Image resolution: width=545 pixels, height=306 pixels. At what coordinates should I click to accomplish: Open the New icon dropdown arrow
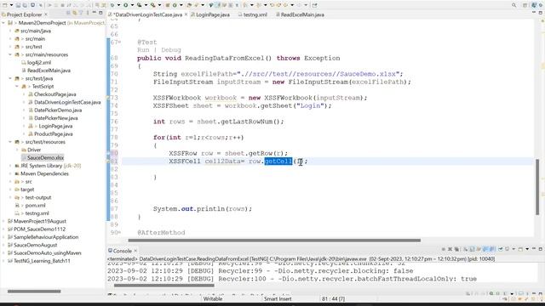pyautogui.click(x=11, y=5)
